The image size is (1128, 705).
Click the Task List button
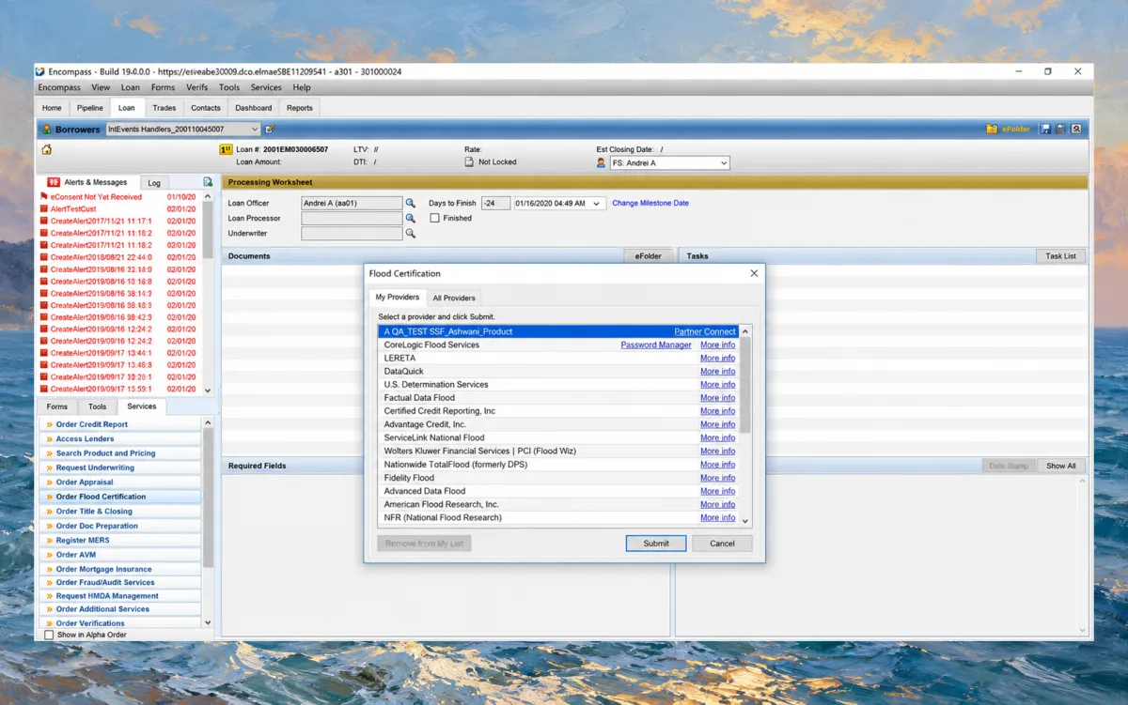click(x=1061, y=255)
